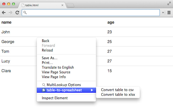173x108 pixels.
Task: Select Convert table to xlsx
Action: [x=118, y=94]
